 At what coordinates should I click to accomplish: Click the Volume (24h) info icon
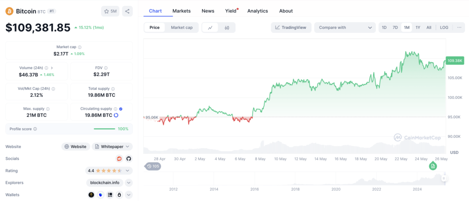pos(46,68)
